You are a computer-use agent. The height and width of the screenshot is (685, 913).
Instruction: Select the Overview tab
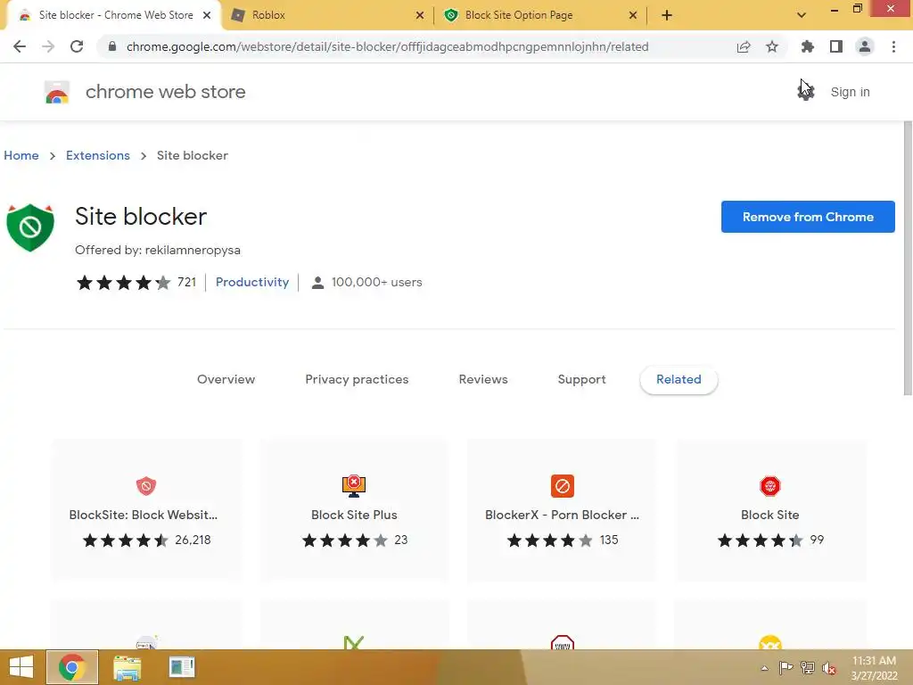click(x=226, y=379)
